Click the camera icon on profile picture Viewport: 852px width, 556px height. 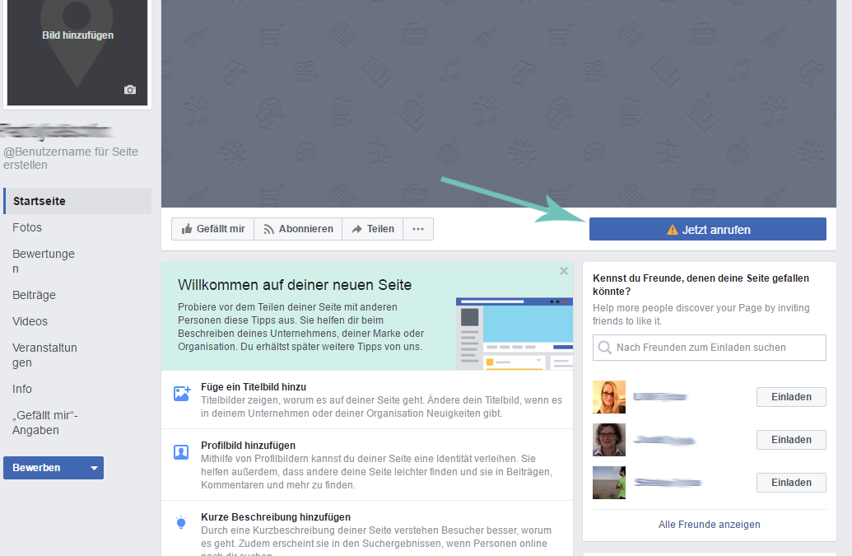(x=130, y=90)
